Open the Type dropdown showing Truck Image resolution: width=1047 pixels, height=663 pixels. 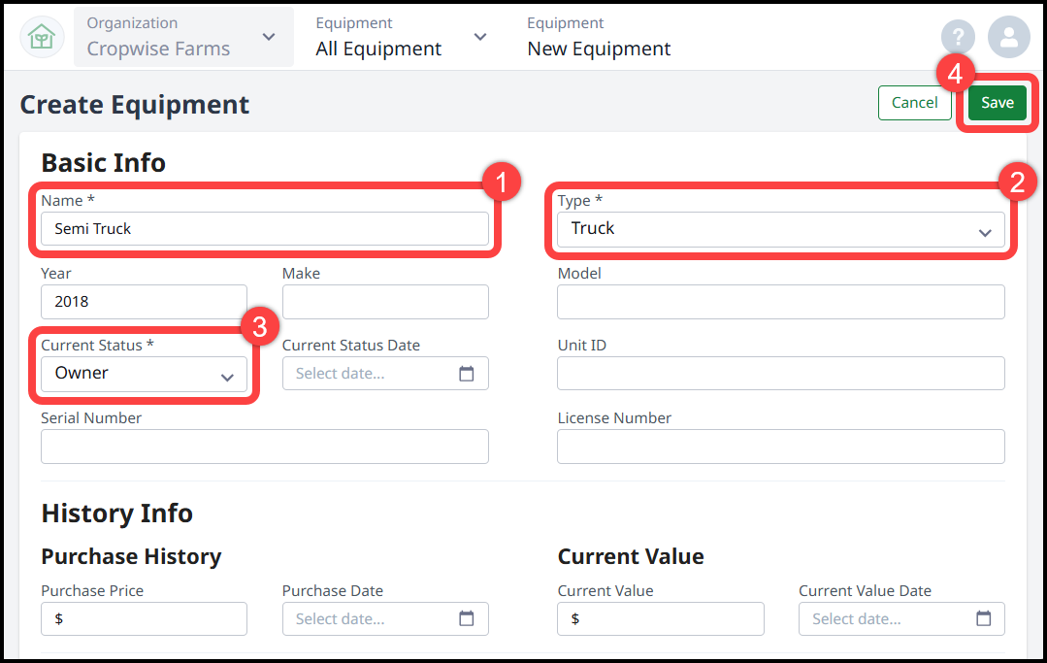[780, 229]
